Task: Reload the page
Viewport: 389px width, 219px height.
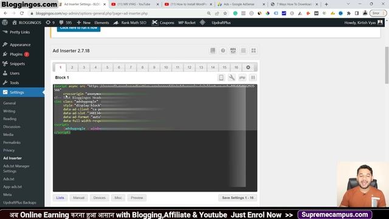Action: 22,13
